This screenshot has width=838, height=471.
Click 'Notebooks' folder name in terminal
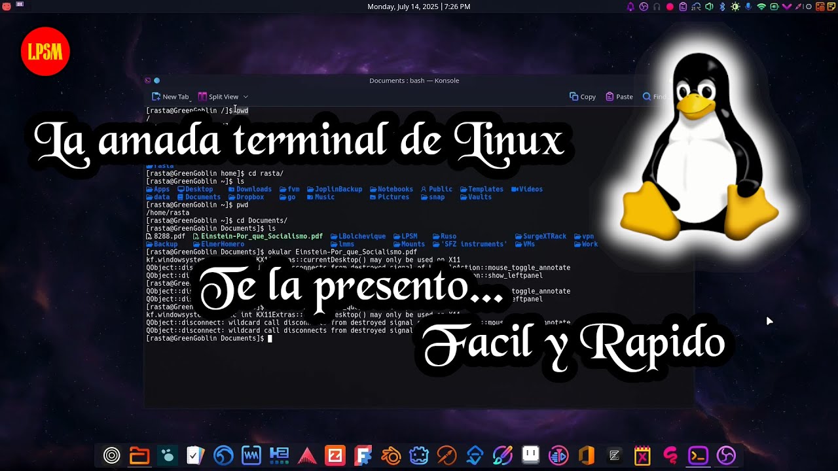(x=395, y=189)
